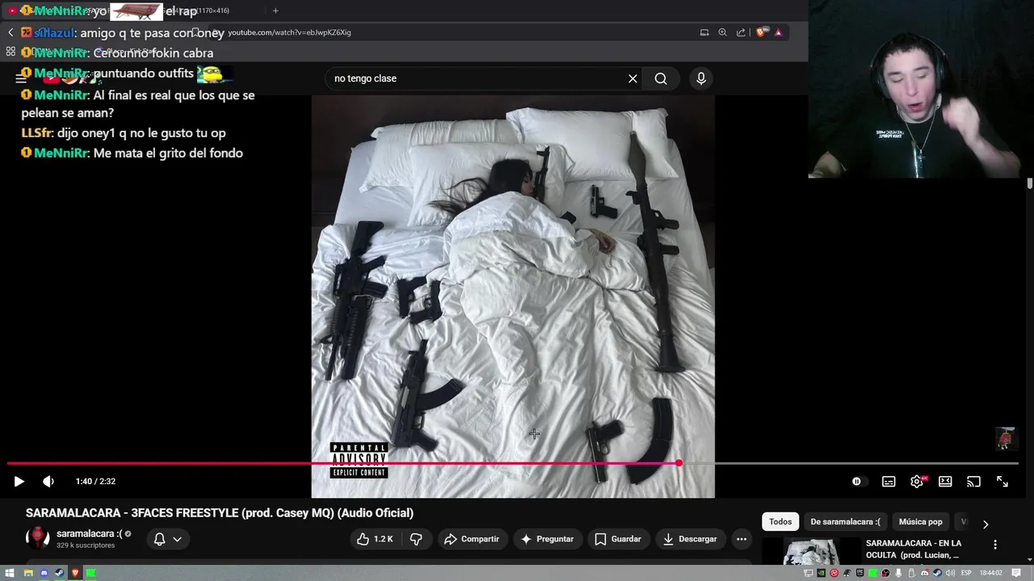The image size is (1034, 581).
Task: Open the saramalacara channel avatar
Action: [x=38, y=538]
